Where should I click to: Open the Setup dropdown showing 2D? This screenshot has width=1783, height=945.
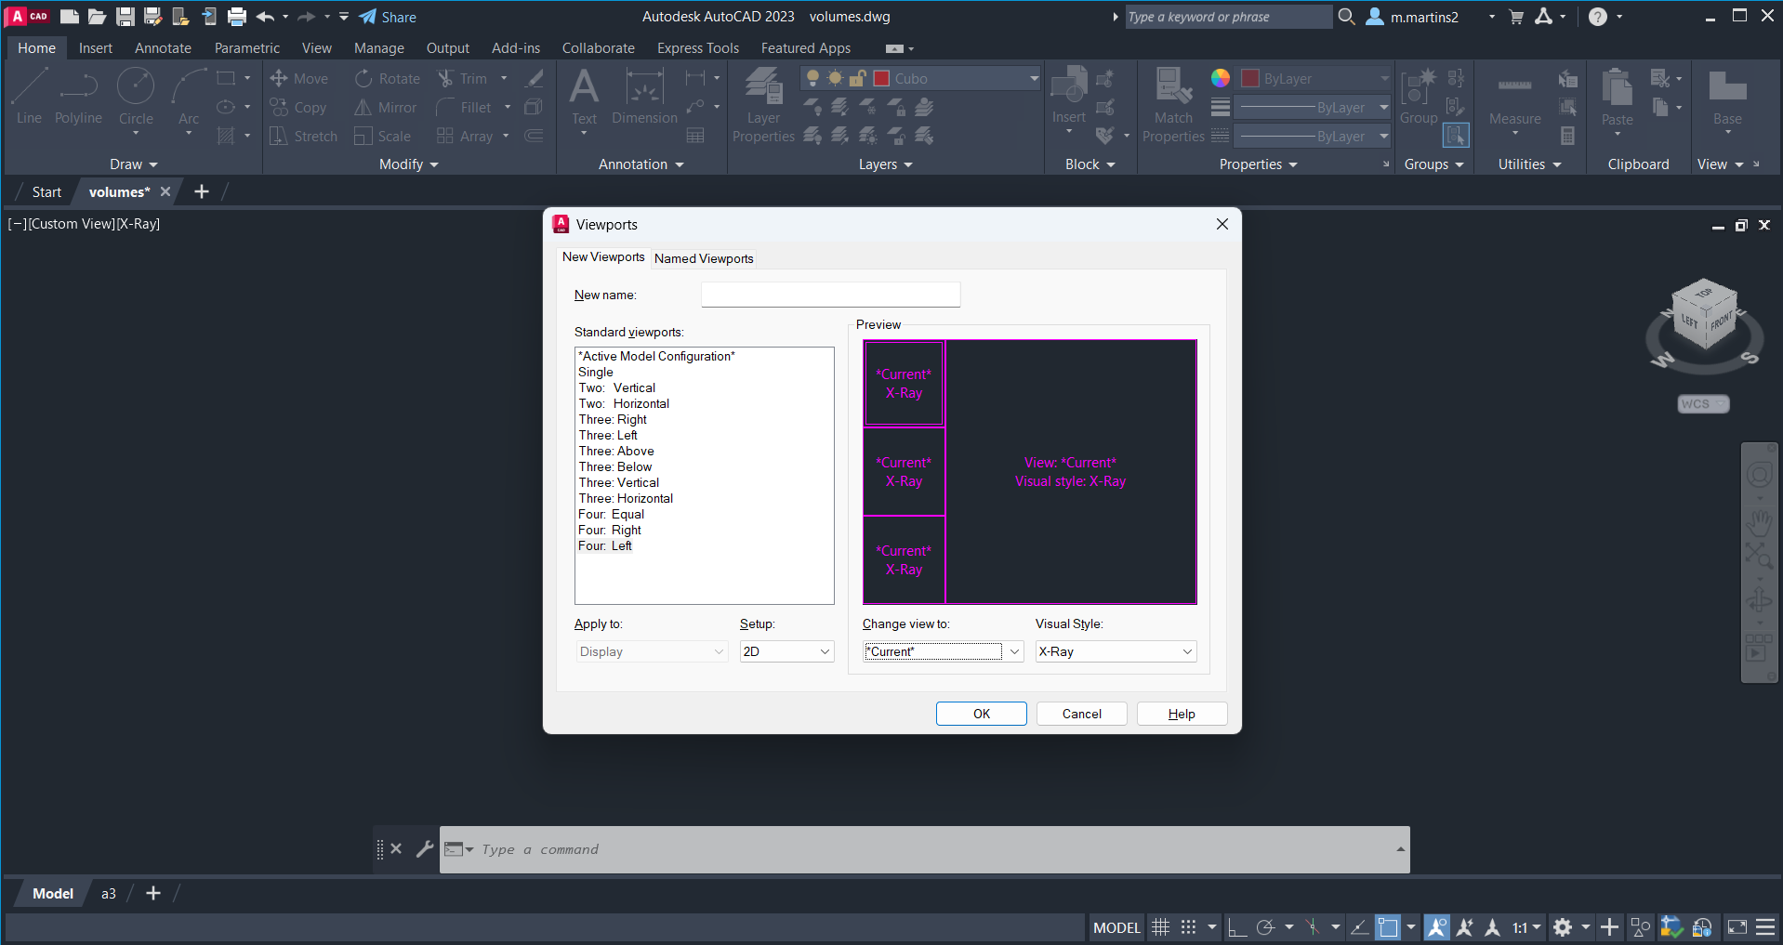click(786, 651)
